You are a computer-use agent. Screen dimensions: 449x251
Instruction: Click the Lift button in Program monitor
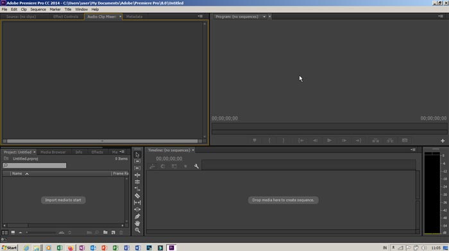pos(375,141)
